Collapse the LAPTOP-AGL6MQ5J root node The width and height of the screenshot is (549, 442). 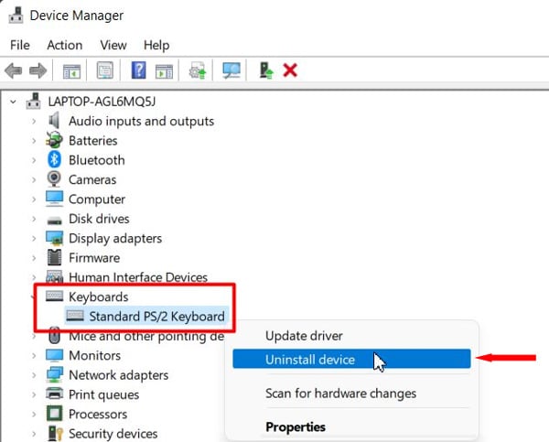(13, 102)
